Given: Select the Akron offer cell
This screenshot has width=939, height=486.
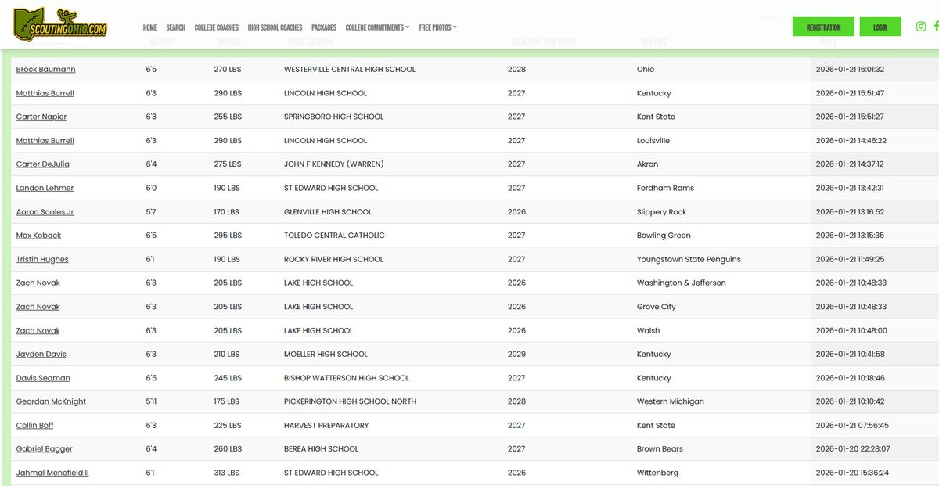Looking at the screenshot, I should pyautogui.click(x=648, y=164).
